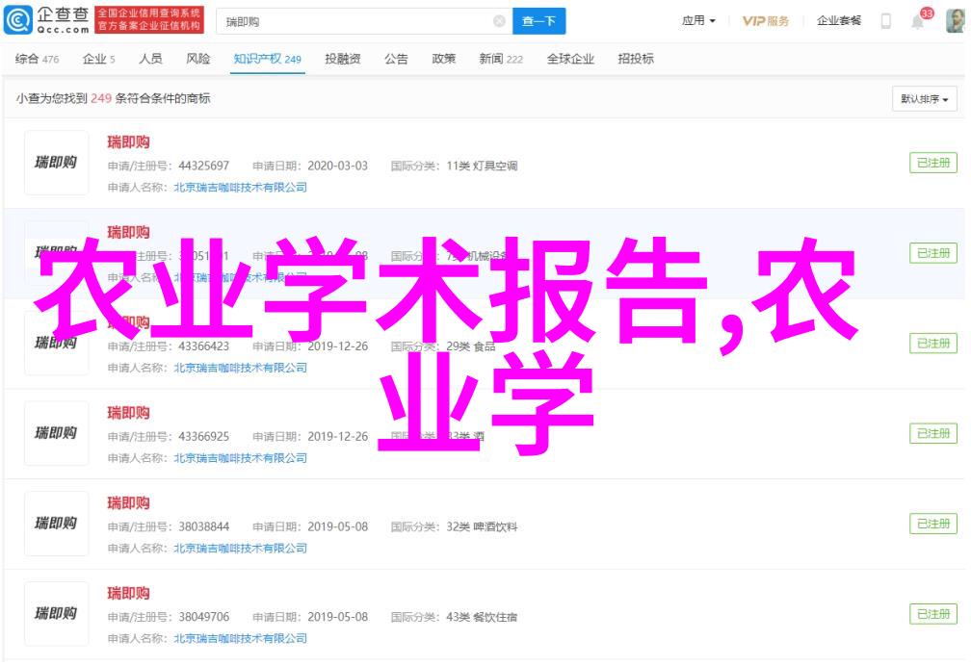Image resolution: width=971 pixels, height=666 pixels.
Task: Open 瑞即购 title for 11类 灯具空调
Action: pos(128,142)
